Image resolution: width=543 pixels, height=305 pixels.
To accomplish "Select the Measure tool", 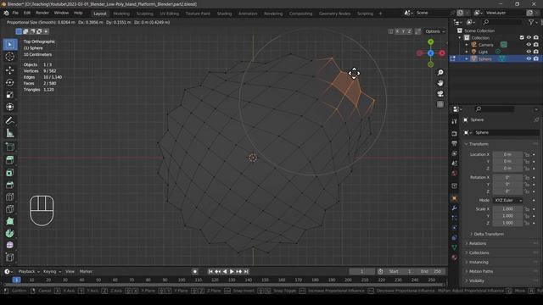I will (x=10, y=133).
